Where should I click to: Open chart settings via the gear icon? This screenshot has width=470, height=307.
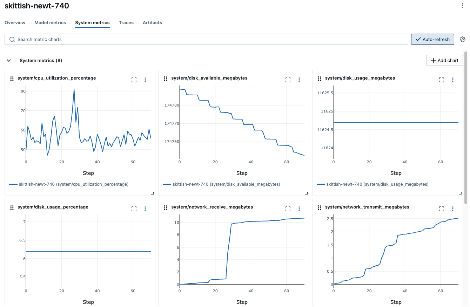(x=462, y=39)
